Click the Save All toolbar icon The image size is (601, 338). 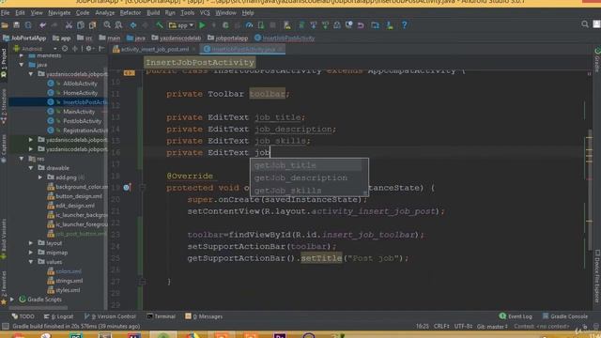coord(17,25)
